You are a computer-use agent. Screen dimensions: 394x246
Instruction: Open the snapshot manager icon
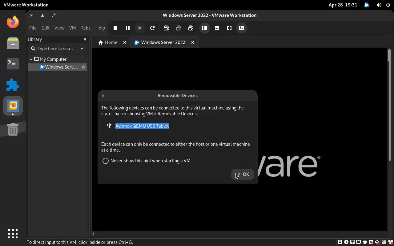(191, 28)
